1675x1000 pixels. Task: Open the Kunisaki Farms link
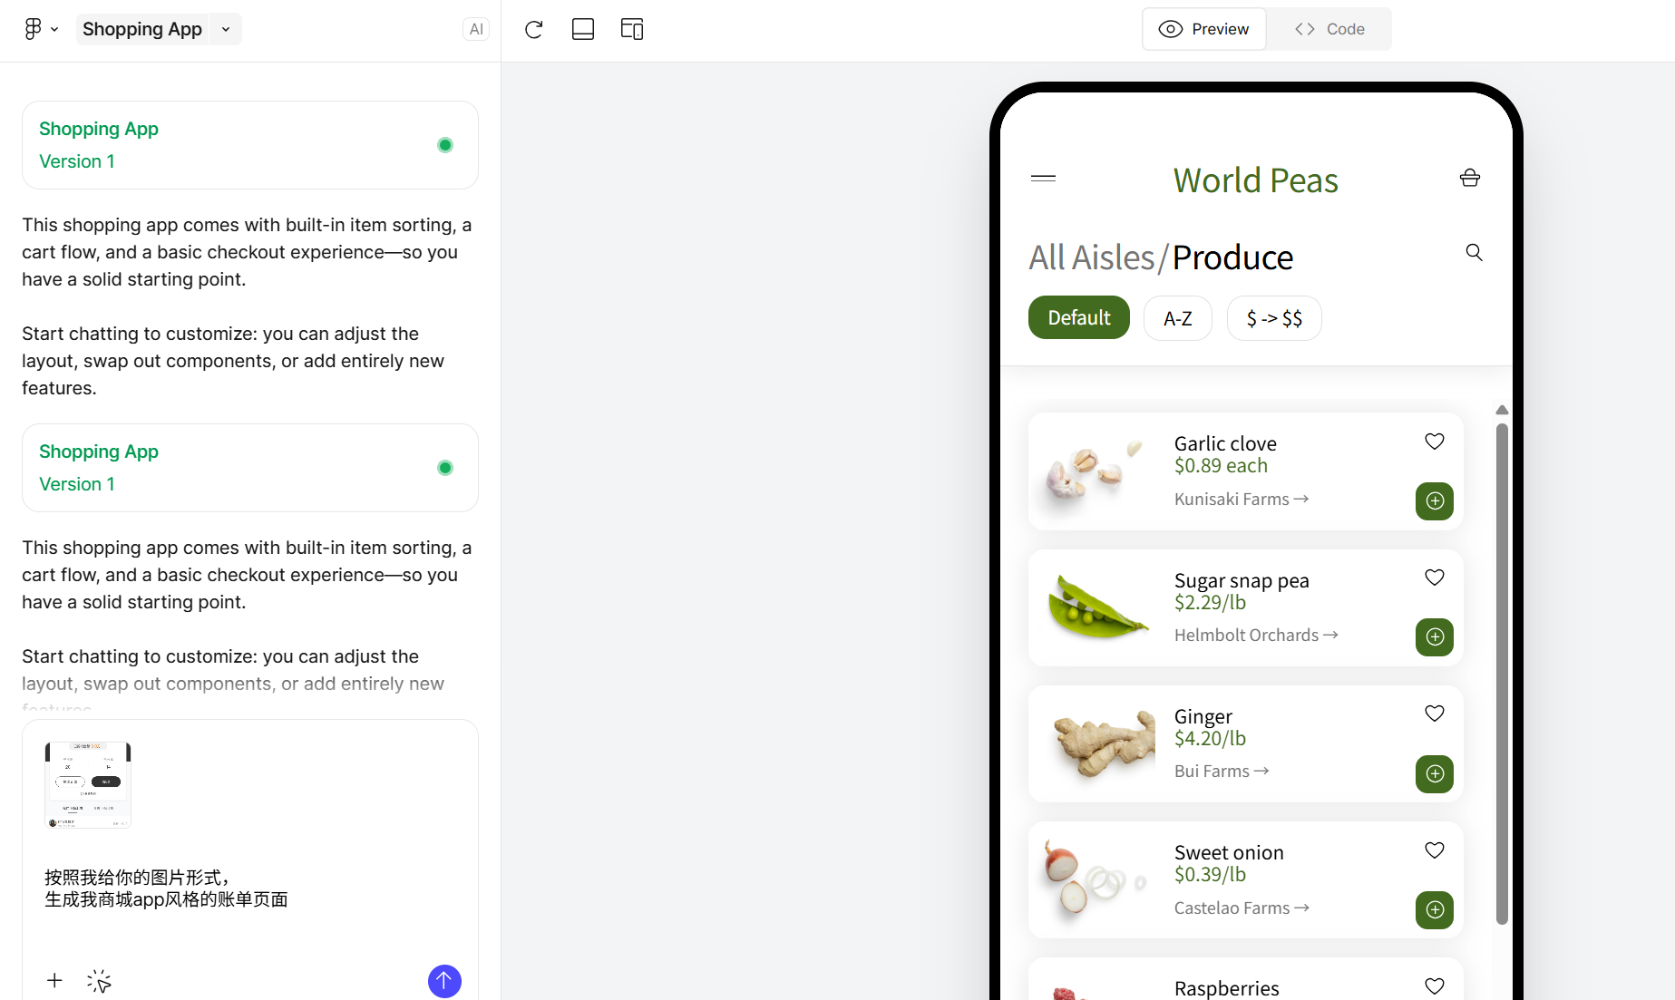tap(1241, 499)
